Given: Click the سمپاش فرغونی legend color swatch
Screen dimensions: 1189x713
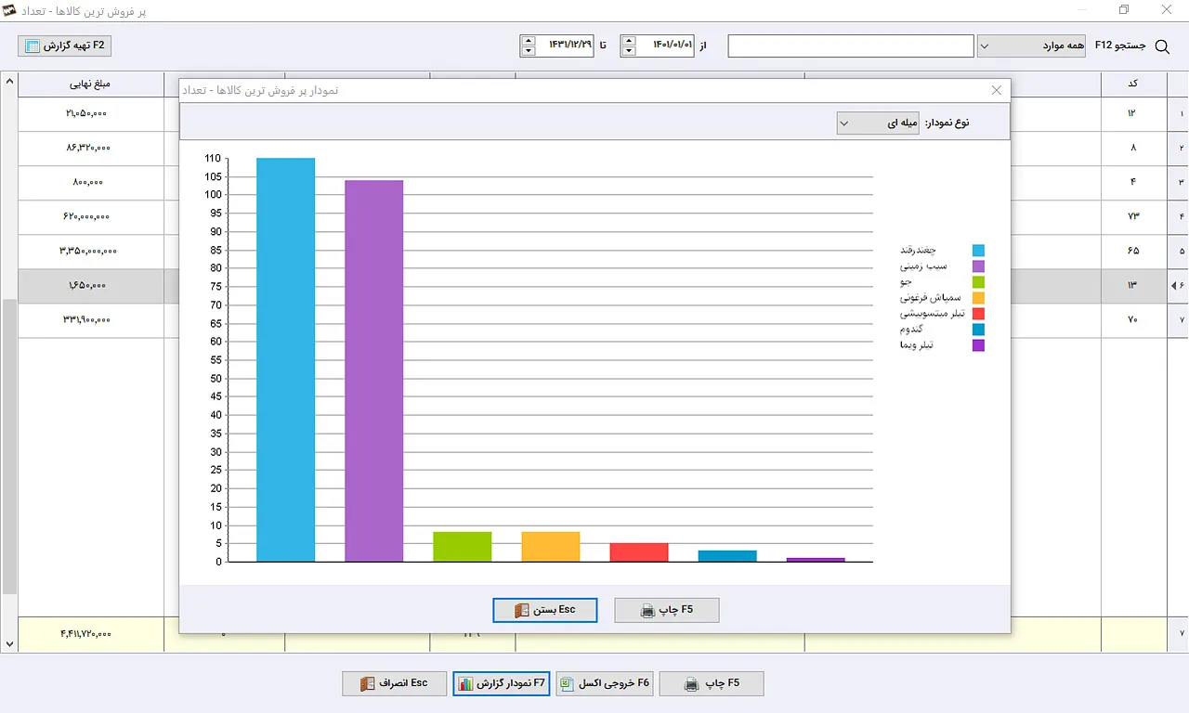Looking at the screenshot, I should [978, 298].
